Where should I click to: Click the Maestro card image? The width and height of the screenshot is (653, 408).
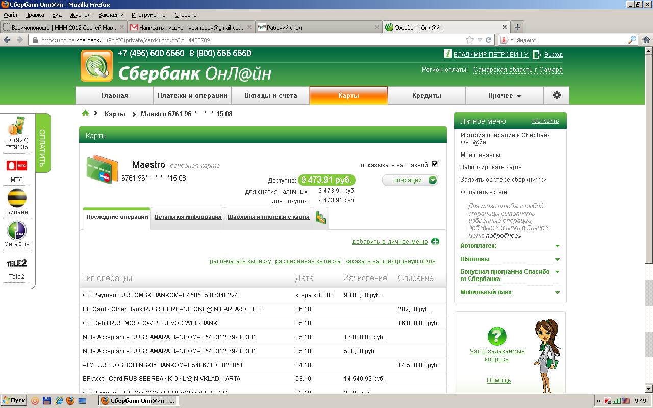pos(102,170)
